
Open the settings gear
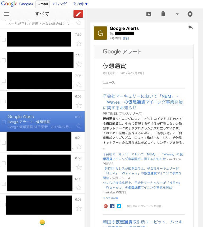point(190,14)
